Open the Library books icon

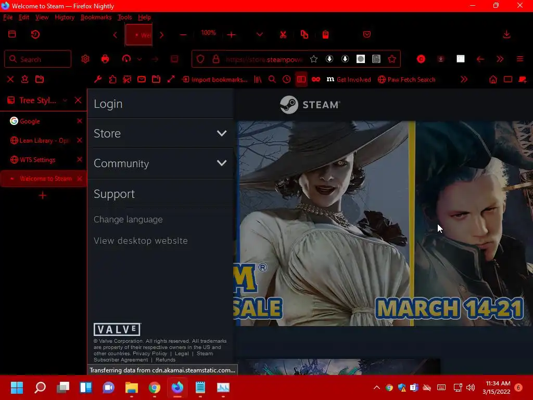click(258, 79)
